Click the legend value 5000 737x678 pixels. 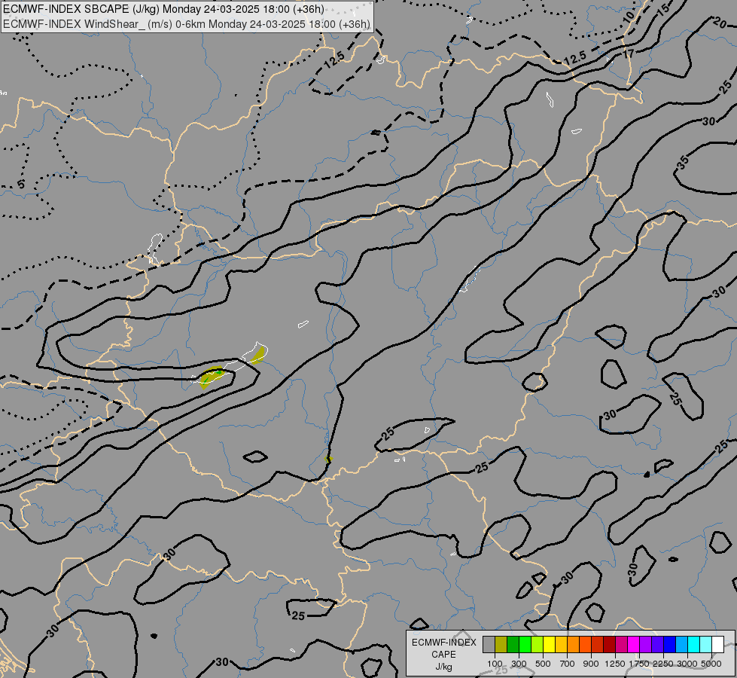coord(711,664)
